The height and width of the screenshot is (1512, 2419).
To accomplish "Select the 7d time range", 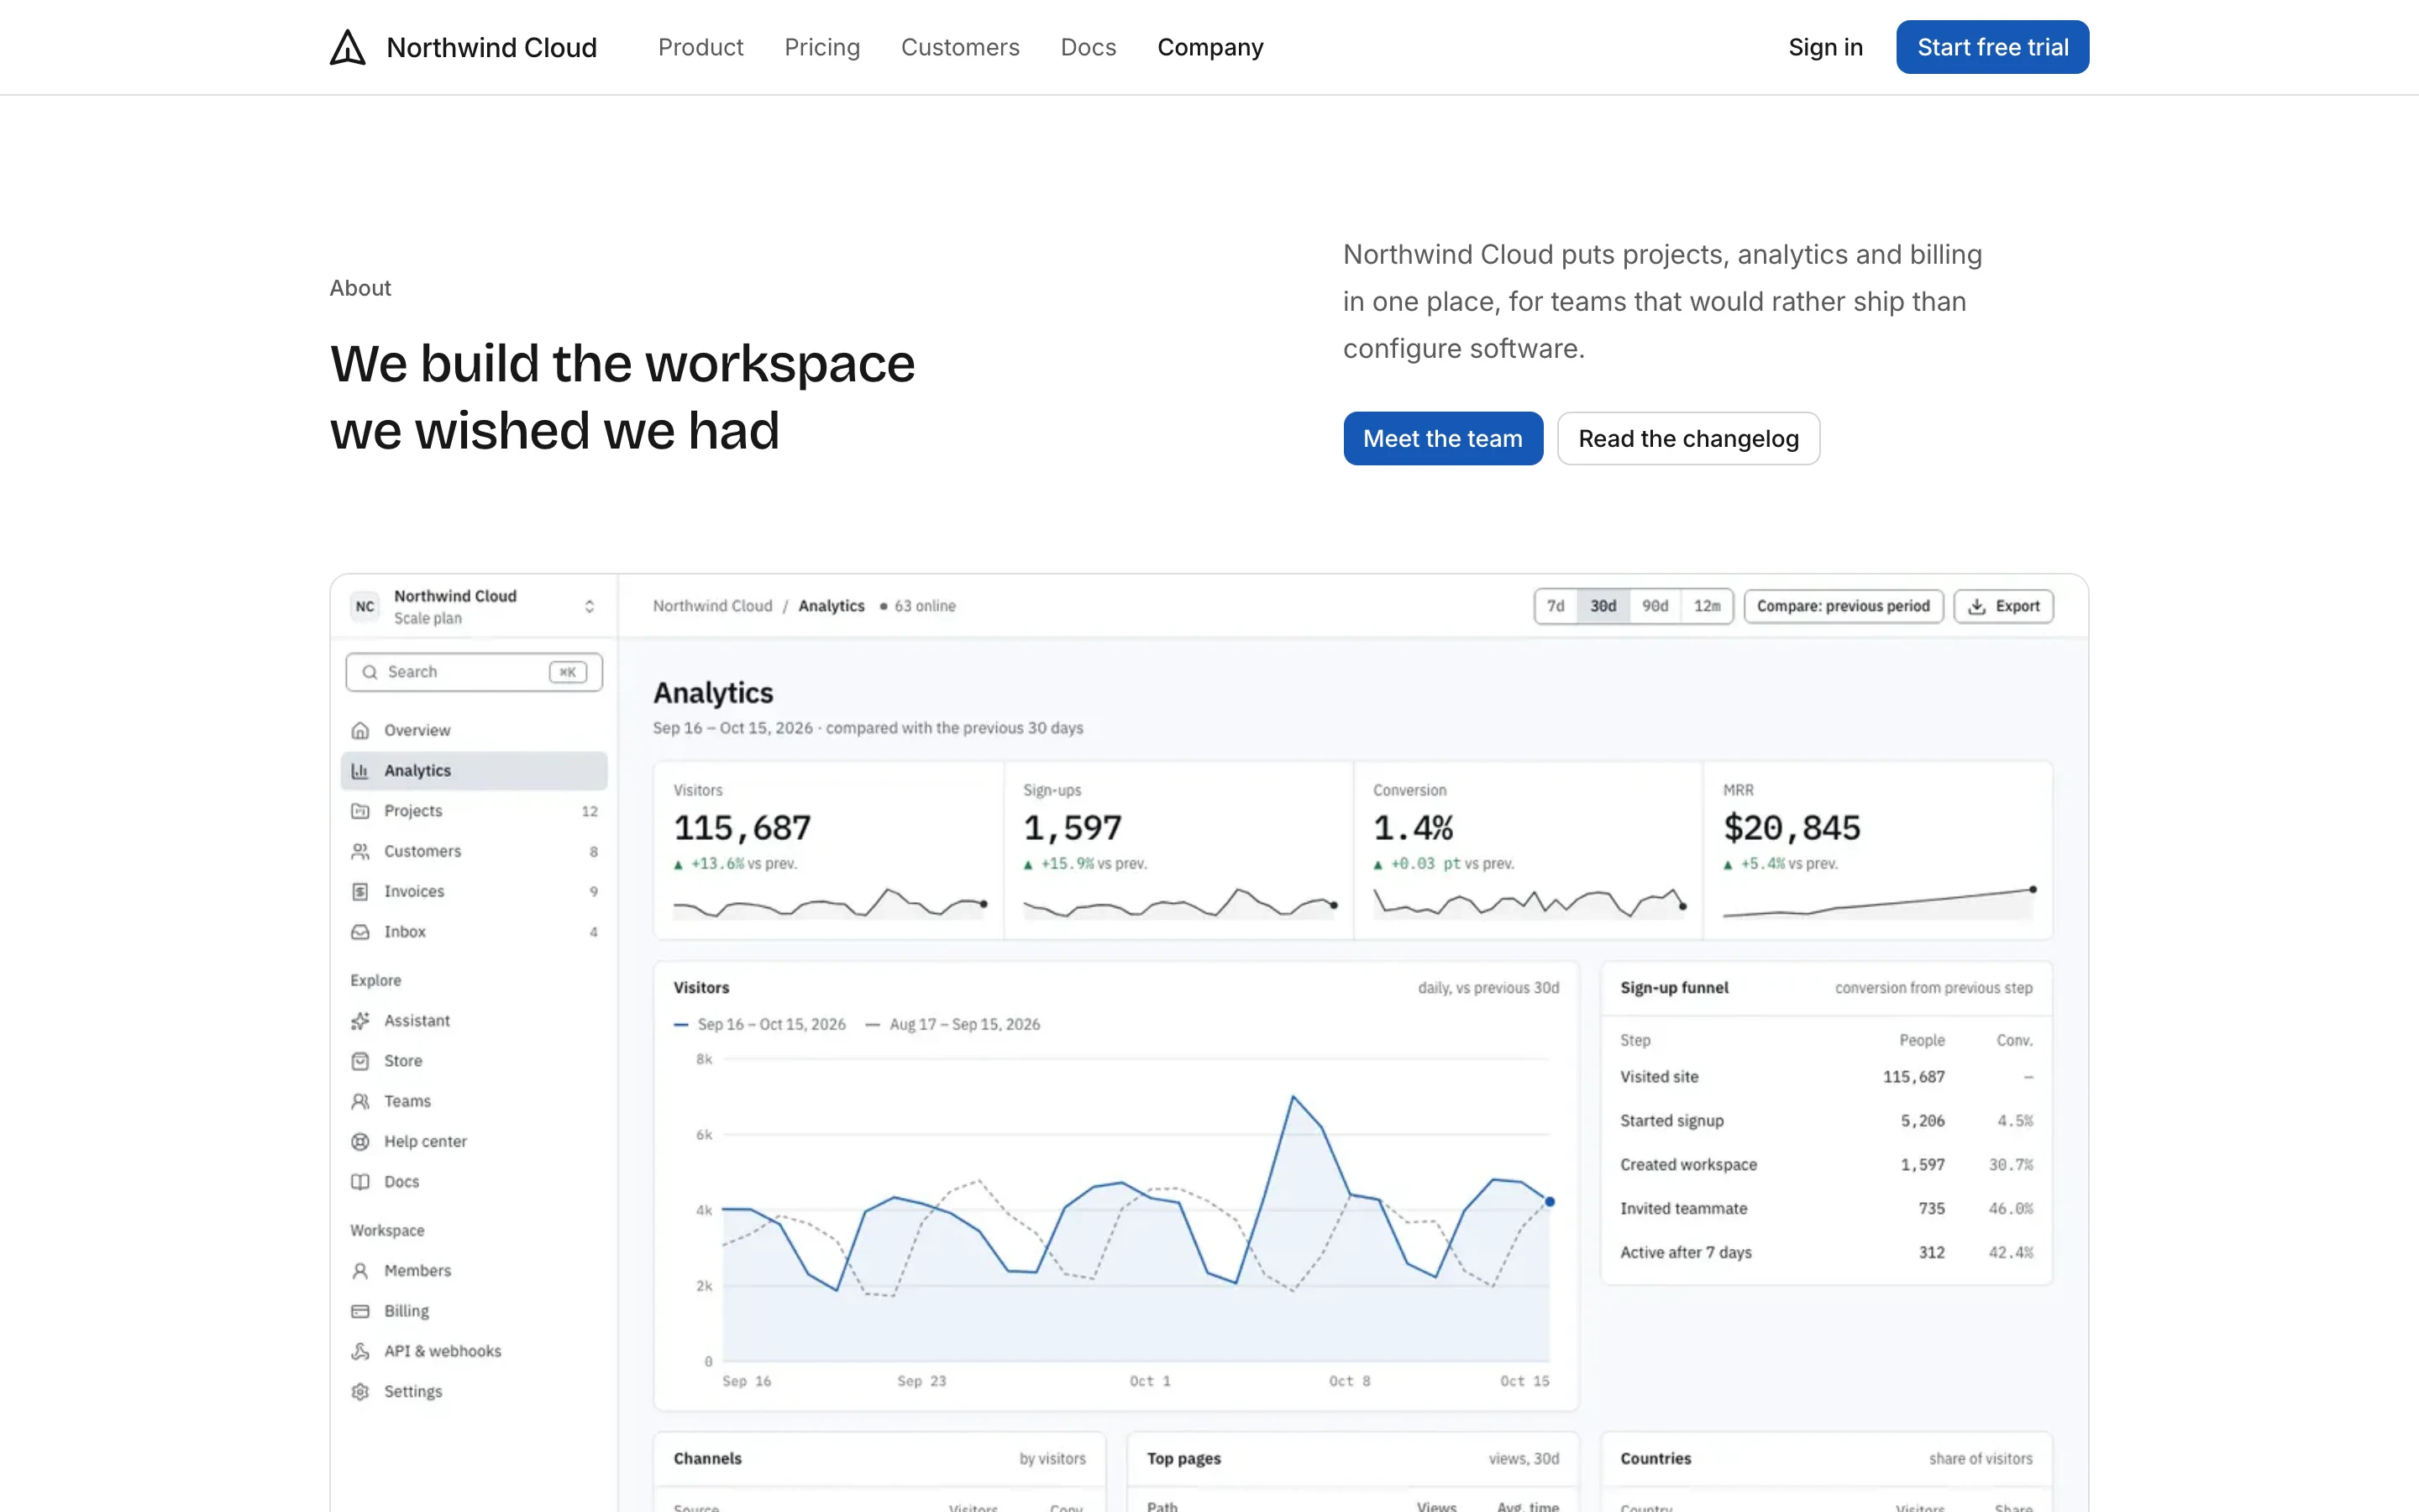I will tap(1556, 606).
